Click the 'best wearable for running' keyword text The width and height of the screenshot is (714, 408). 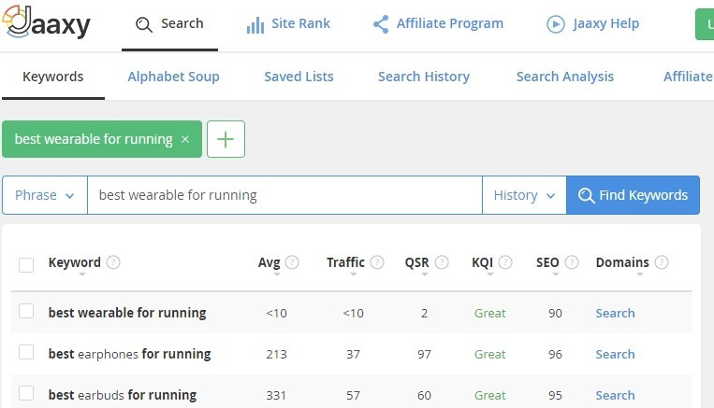[127, 313]
